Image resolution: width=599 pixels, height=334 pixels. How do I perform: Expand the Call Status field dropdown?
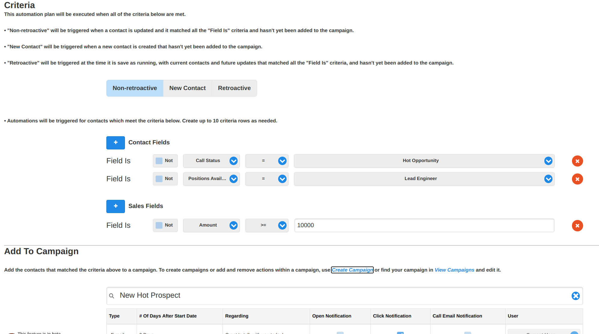(233, 161)
